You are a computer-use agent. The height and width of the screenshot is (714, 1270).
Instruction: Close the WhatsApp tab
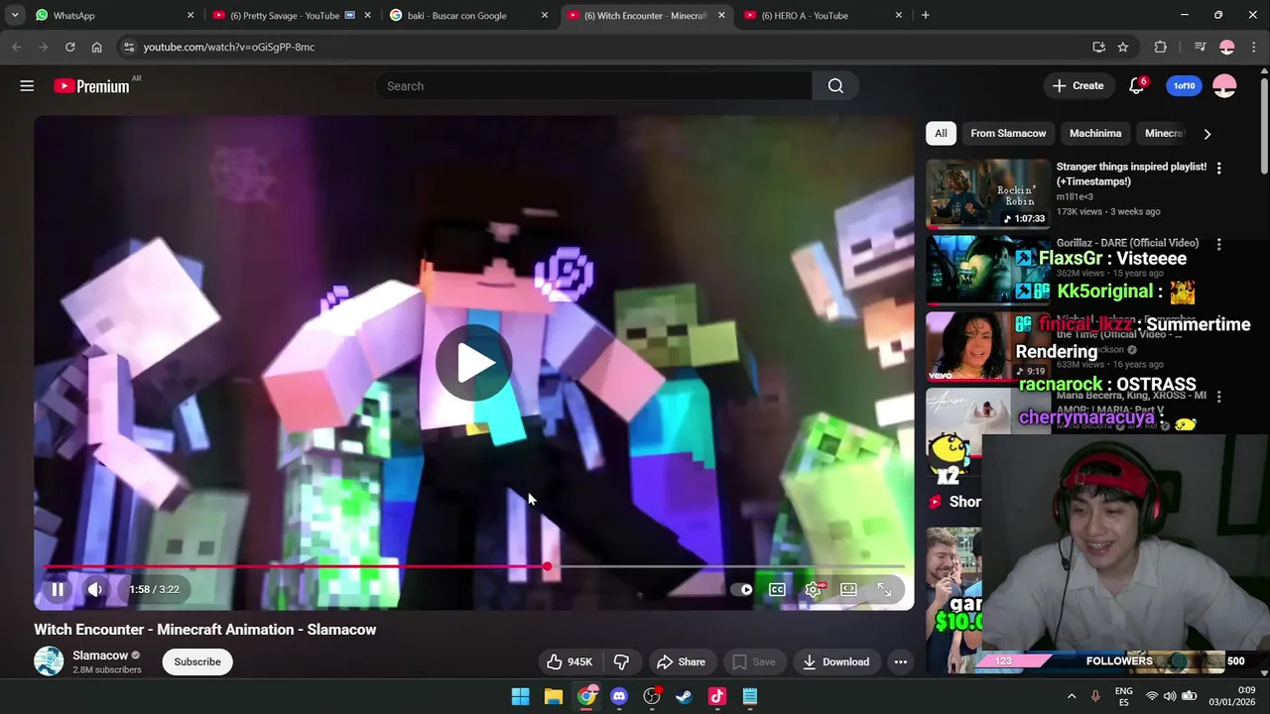point(190,15)
